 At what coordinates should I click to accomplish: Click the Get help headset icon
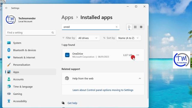(63, 103)
